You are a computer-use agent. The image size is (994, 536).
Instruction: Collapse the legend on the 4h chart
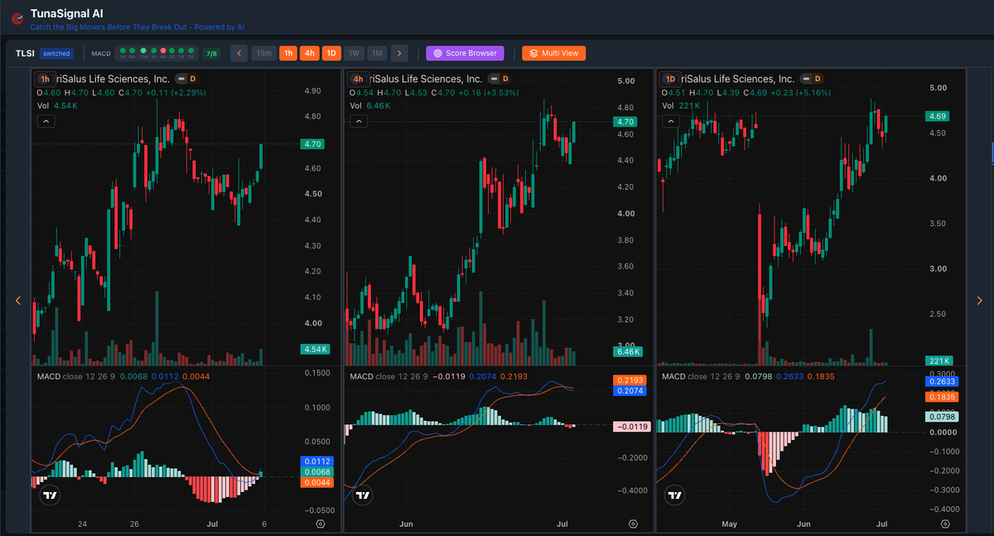(359, 121)
